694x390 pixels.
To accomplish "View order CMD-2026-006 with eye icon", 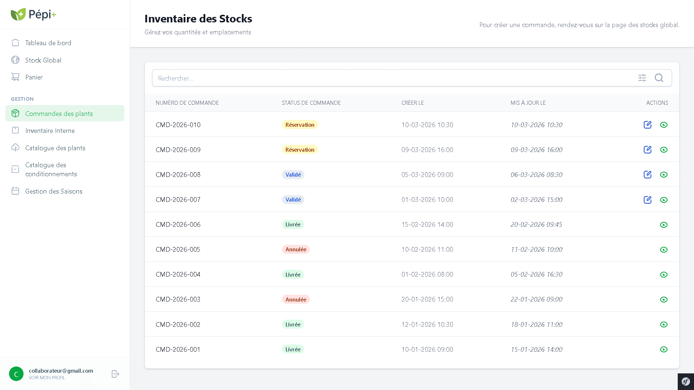I will (664, 225).
